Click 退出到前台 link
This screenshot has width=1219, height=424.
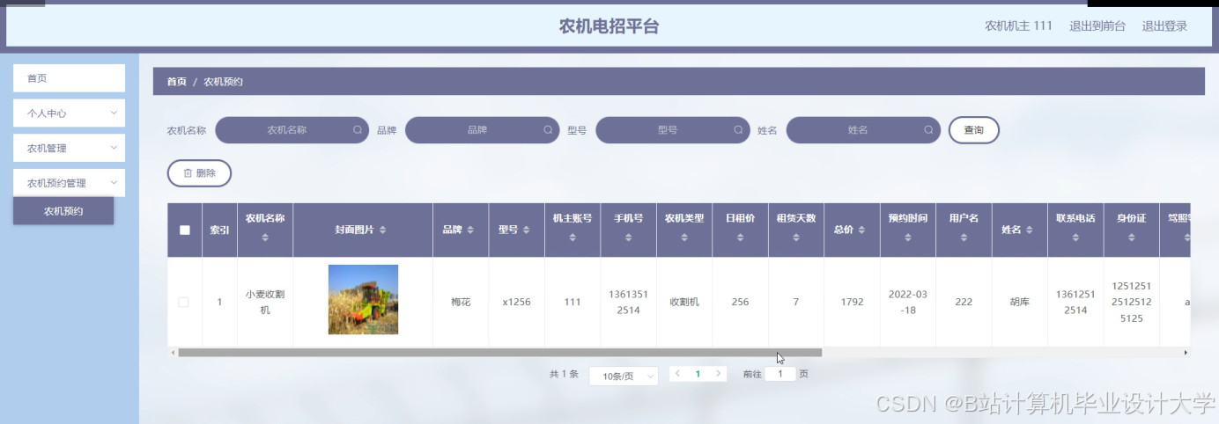click(1097, 26)
